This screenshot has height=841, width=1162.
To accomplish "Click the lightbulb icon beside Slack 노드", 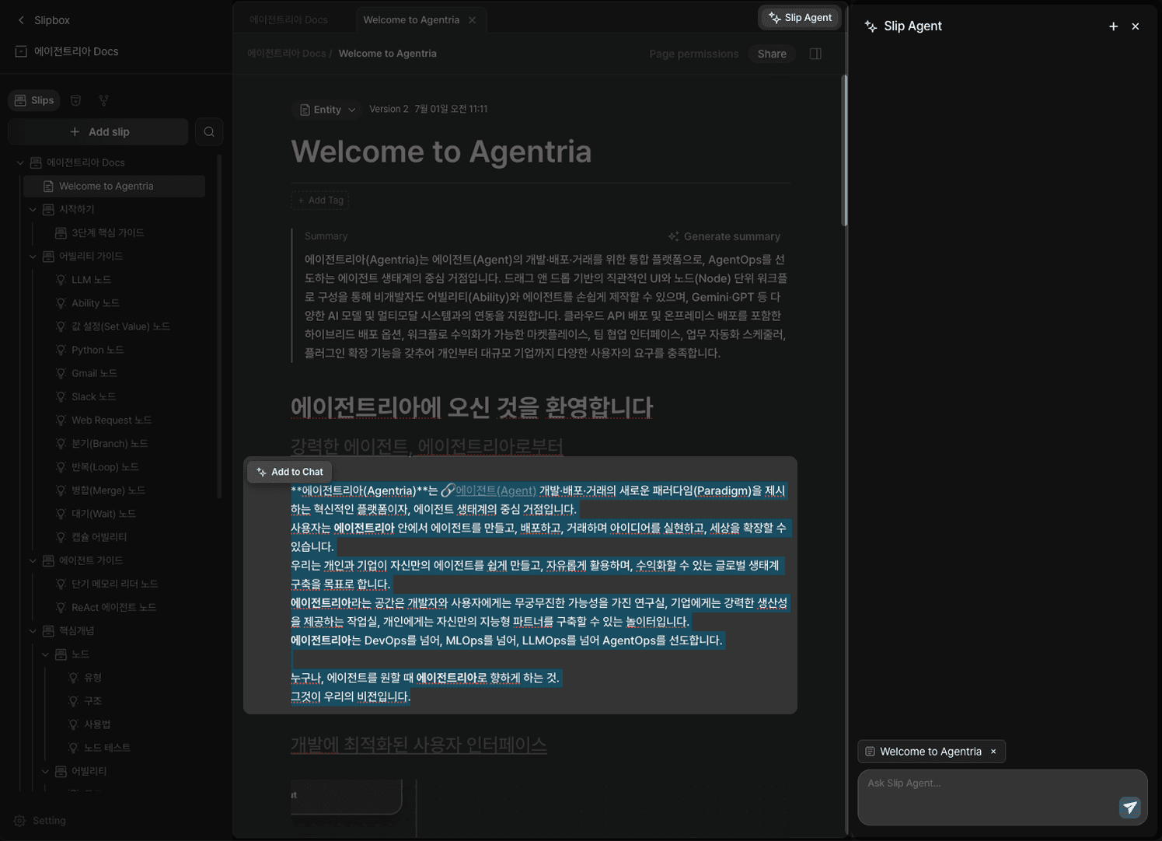I will (x=61, y=396).
